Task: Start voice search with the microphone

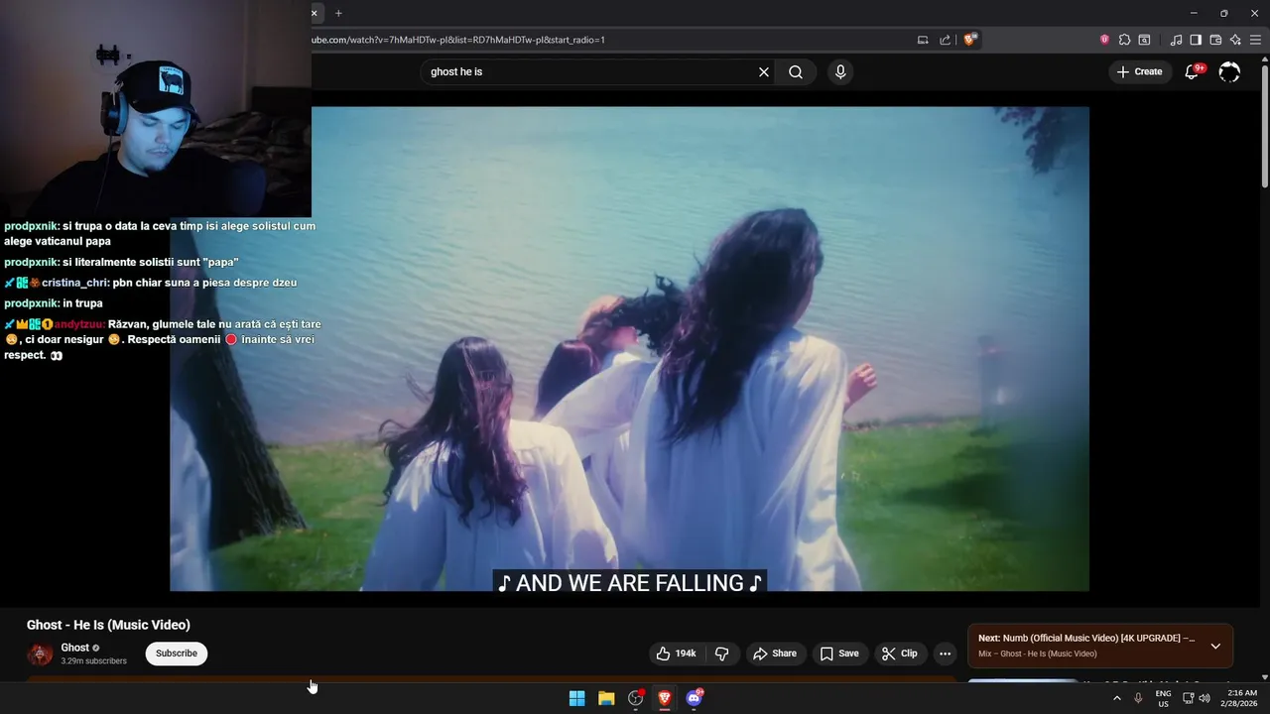Action: pos(840,72)
